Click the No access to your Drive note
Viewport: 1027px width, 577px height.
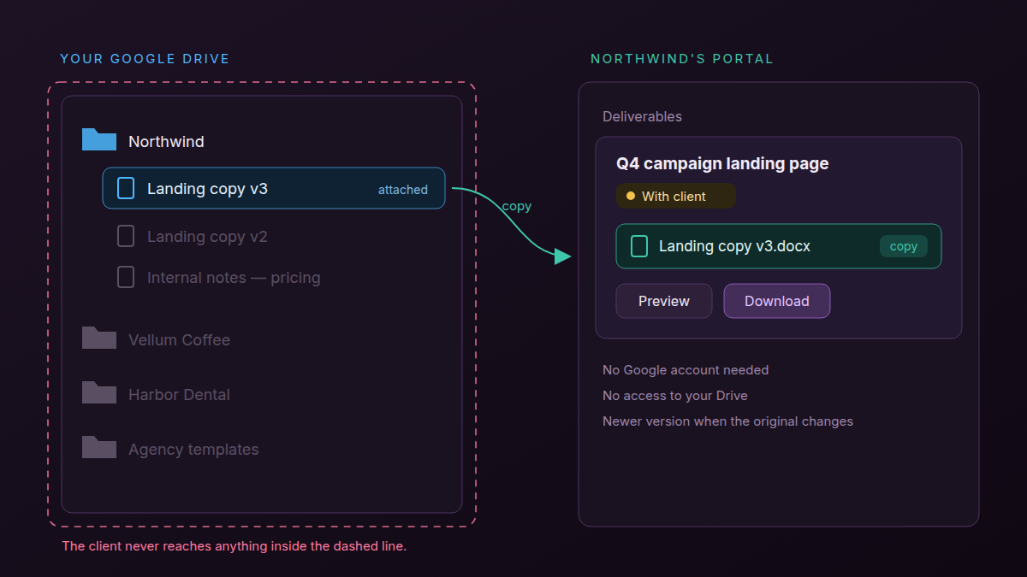(675, 396)
